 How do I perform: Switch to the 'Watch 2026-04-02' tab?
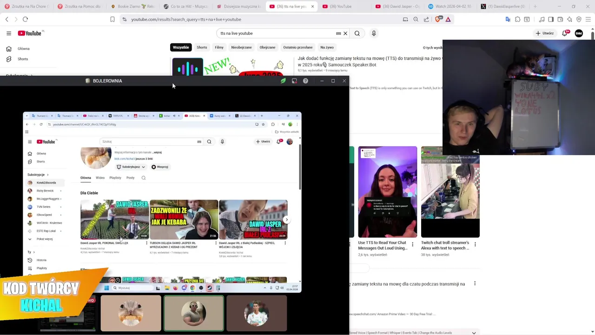click(x=451, y=7)
